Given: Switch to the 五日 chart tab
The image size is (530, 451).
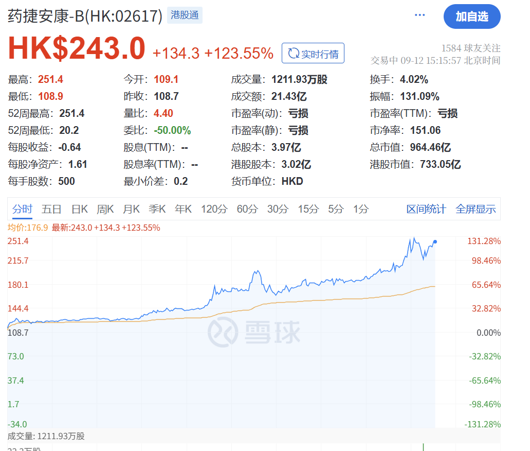Looking at the screenshot, I should [51, 209].
